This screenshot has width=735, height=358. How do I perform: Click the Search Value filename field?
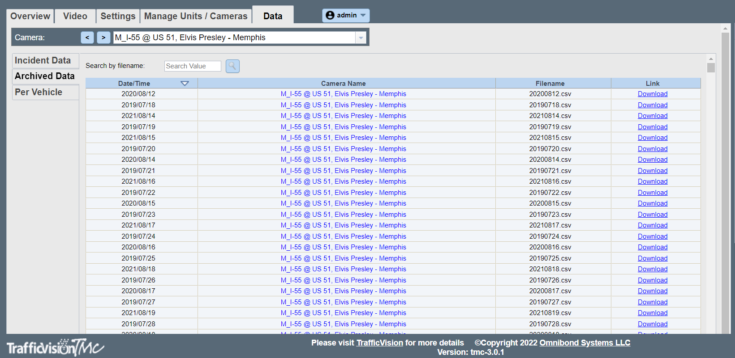pos(193,66)
